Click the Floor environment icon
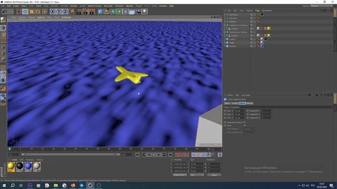The height and width of the screenshot is (189, 337). click(x=132, y=12)
